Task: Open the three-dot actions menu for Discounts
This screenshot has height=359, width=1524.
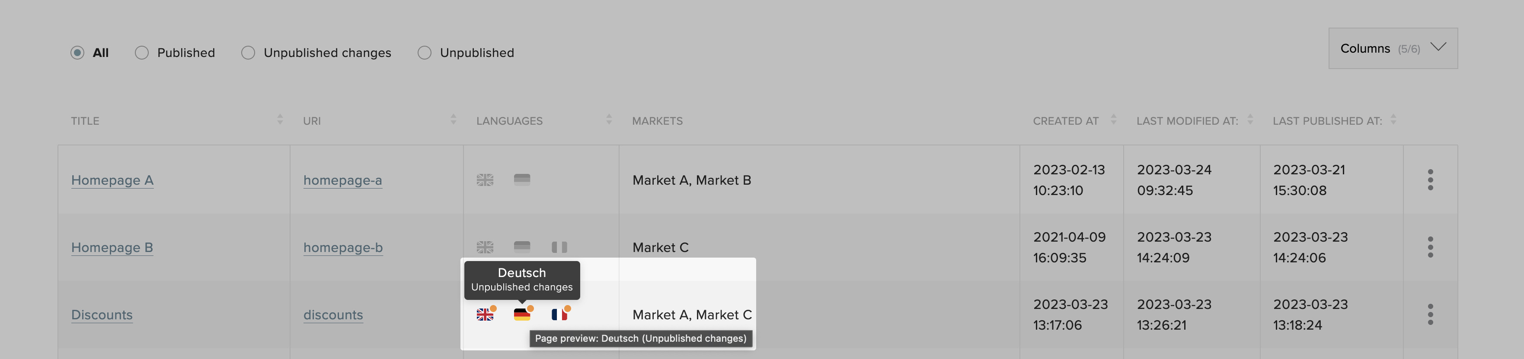Action: (x=1430, y=315)
